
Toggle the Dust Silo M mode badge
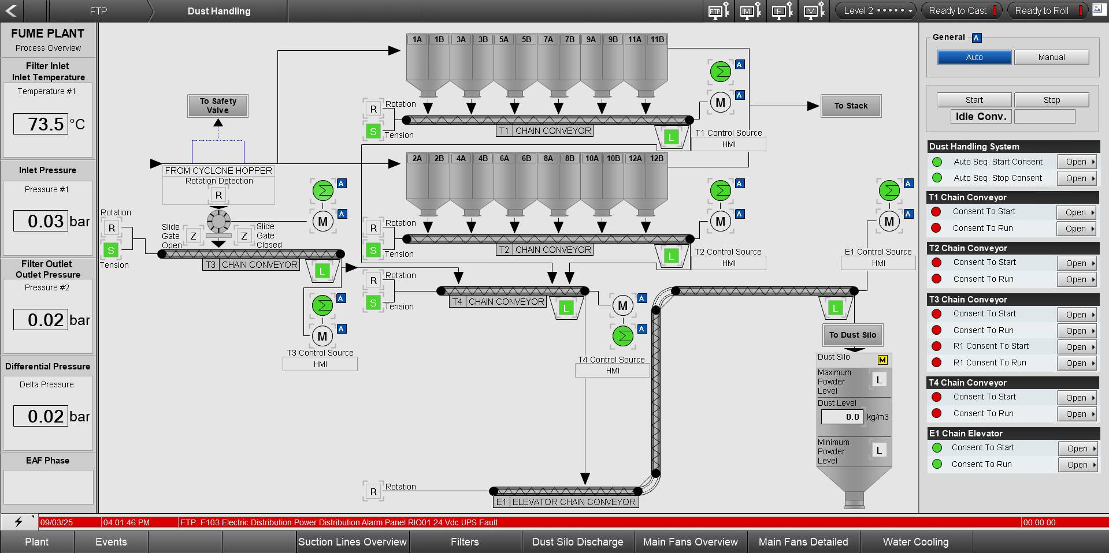coord(882,360)
